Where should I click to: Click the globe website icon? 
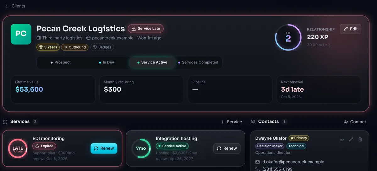coord(88,38)
